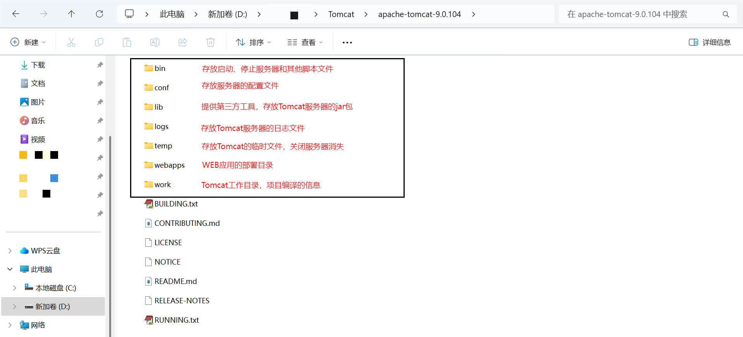Open 文档 in quick access

coord(33,84)
